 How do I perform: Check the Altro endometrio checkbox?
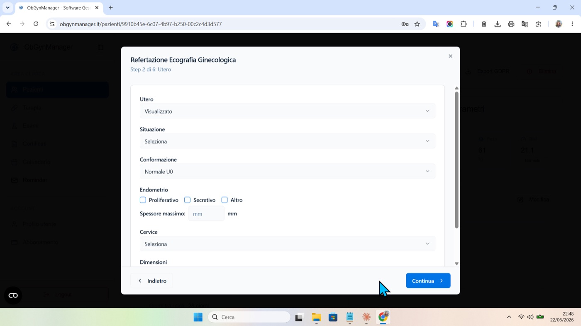[225, 200]
